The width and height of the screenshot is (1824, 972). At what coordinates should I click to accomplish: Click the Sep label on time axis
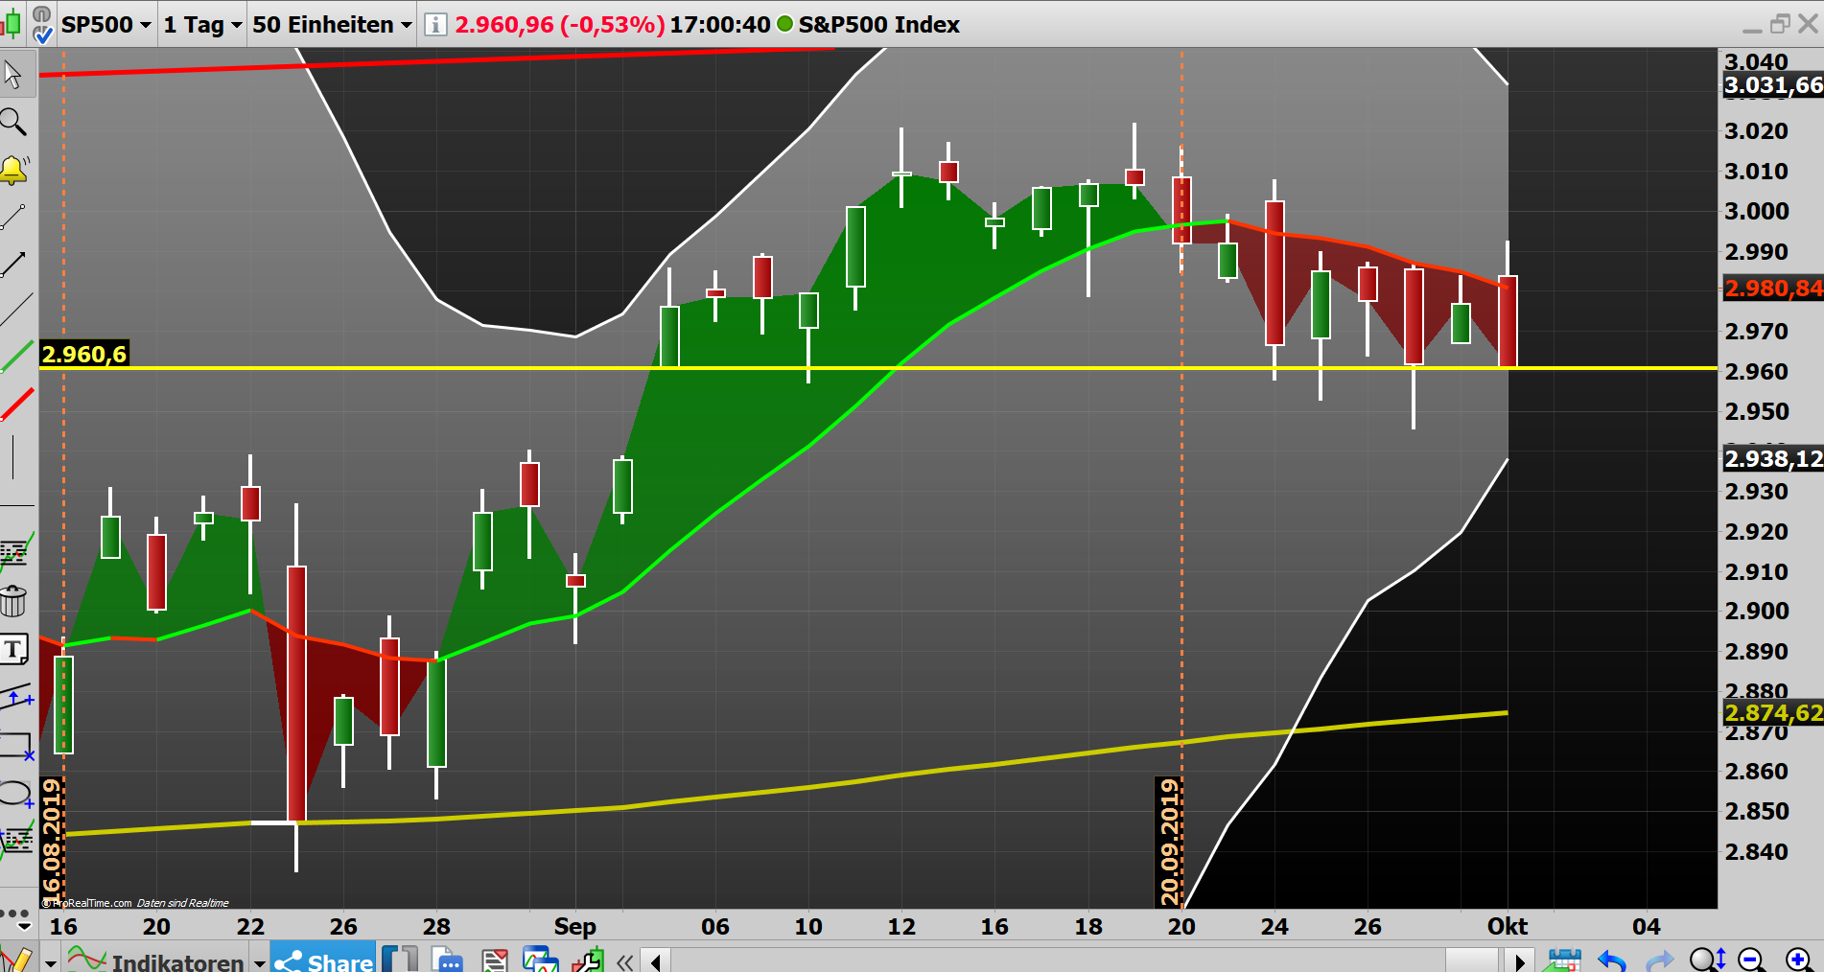574,926
